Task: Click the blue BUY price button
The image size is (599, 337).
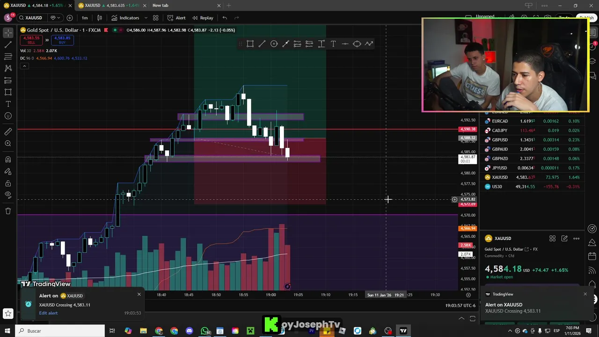Action: point(62,40)
